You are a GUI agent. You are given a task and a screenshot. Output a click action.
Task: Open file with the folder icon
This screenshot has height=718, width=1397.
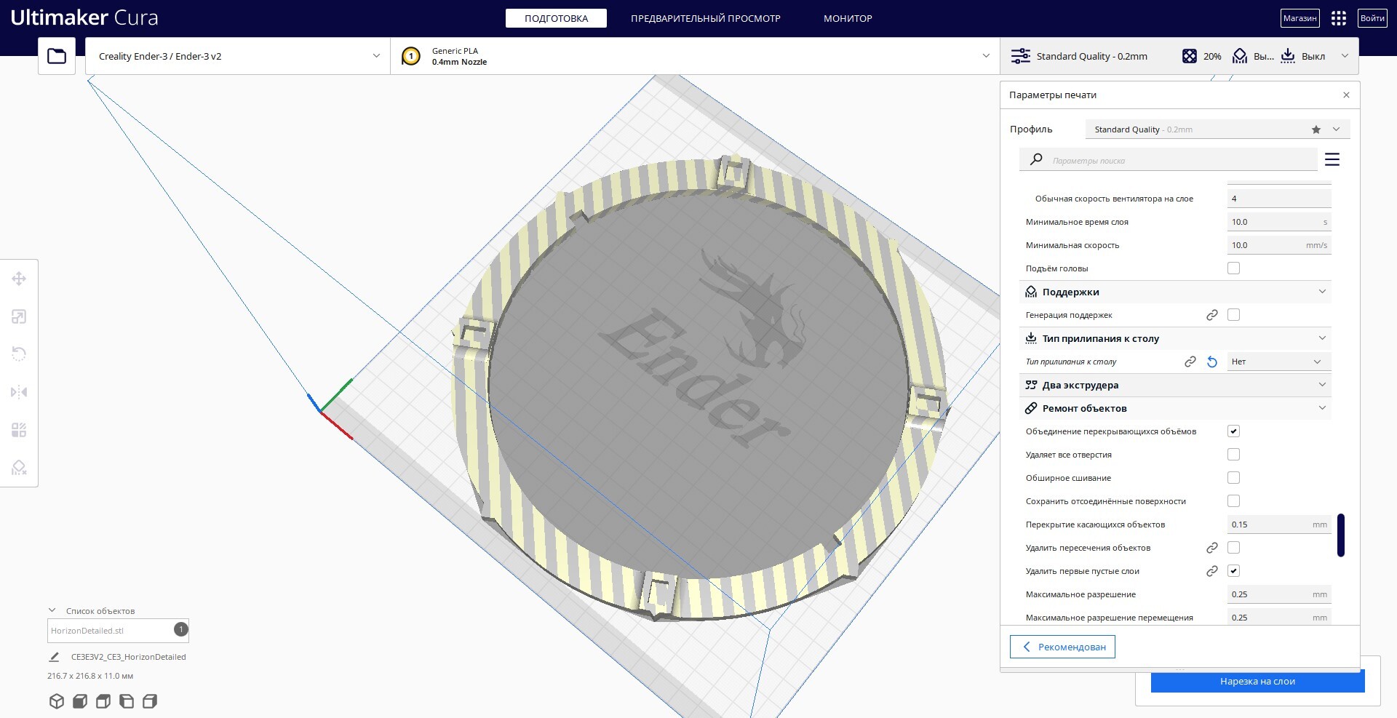pos(57,56)
